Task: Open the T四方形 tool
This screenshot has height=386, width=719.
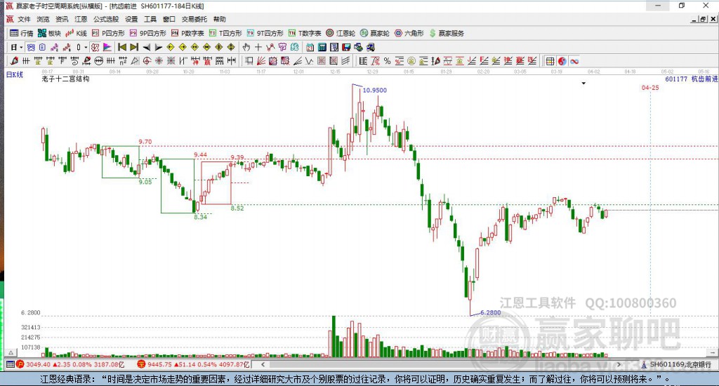Action: pos(225,33)
